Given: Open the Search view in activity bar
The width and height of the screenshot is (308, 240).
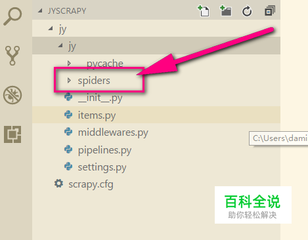Looking at the screenshot, I should click(x=12, y=16).
